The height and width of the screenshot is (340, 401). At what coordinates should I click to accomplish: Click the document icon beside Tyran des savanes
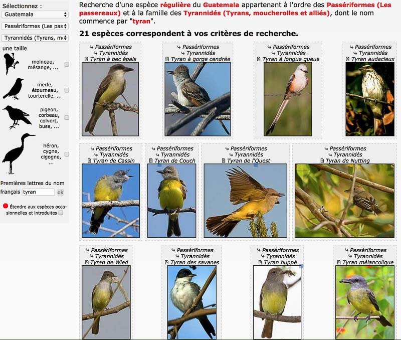click(x=167, y=262)
